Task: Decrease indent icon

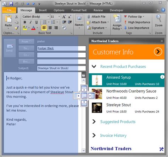Action: [64, 22]
